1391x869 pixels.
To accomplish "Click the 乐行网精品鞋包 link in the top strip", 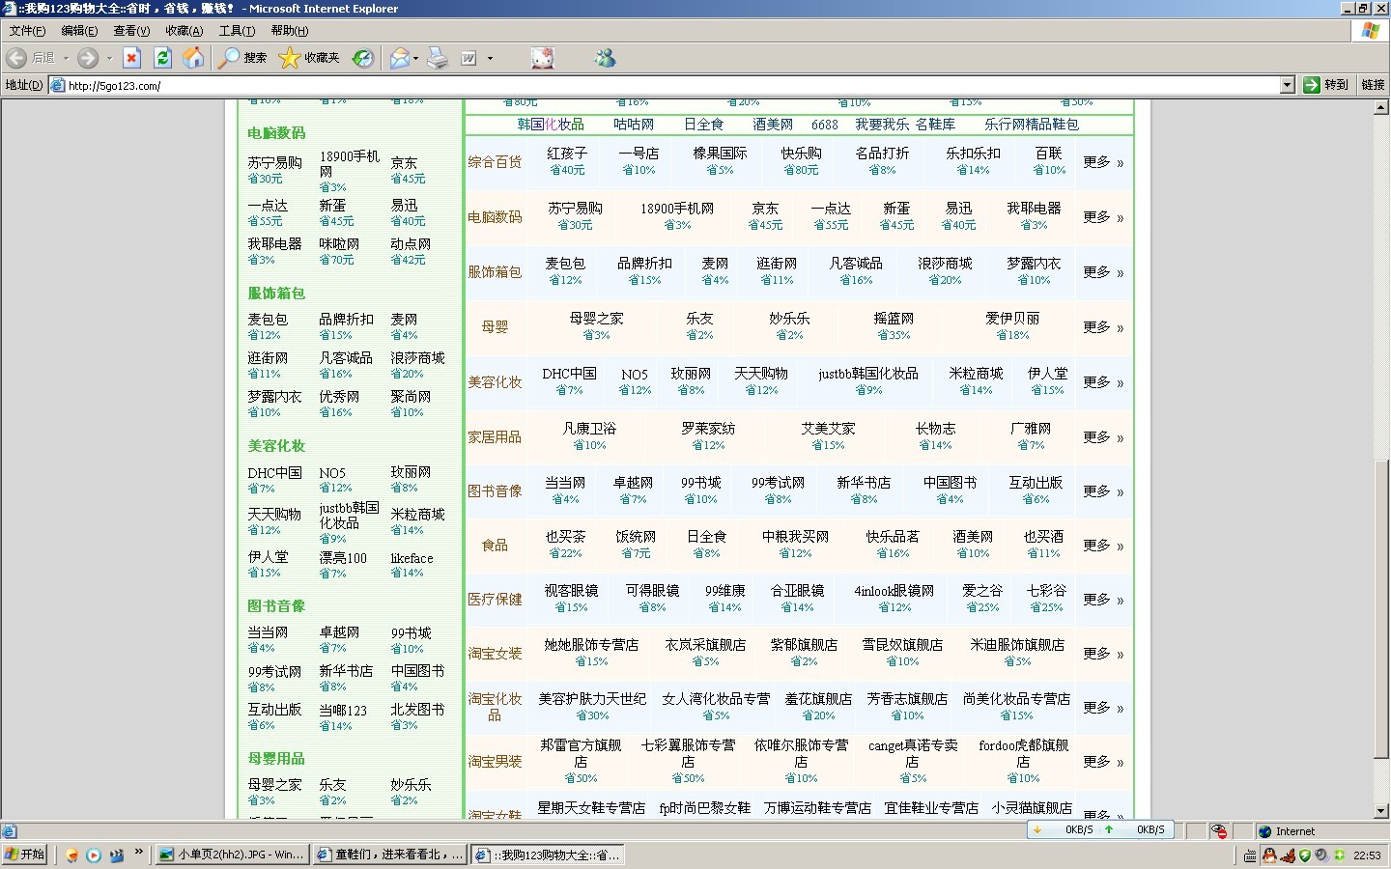I will [1032, 125].
